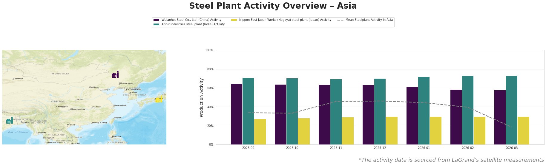The image size is (546, 165).
Task: Click the yellow Nippon East Japan legend swatch
Action: coord(234,20)
